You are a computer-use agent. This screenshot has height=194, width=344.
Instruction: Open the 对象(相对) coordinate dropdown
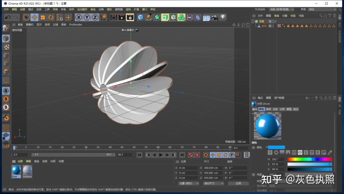pos(189,183)
